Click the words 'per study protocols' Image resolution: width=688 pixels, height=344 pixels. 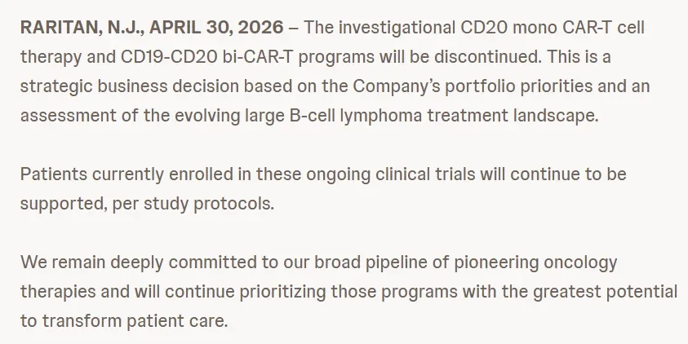(193, 204)
